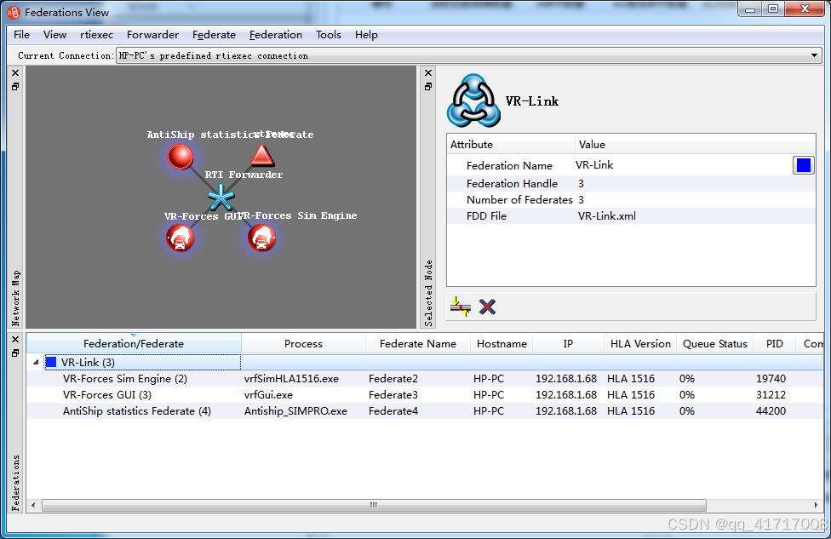Select the RTI Forwarder star node
831x539 pixels.
221,198
